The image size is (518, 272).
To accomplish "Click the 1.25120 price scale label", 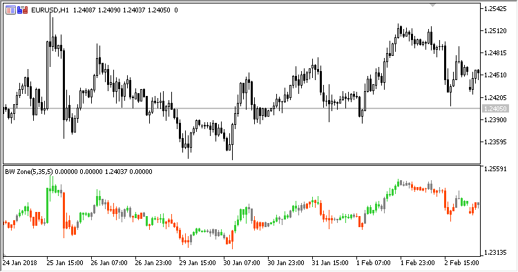I will click(495, 31).
